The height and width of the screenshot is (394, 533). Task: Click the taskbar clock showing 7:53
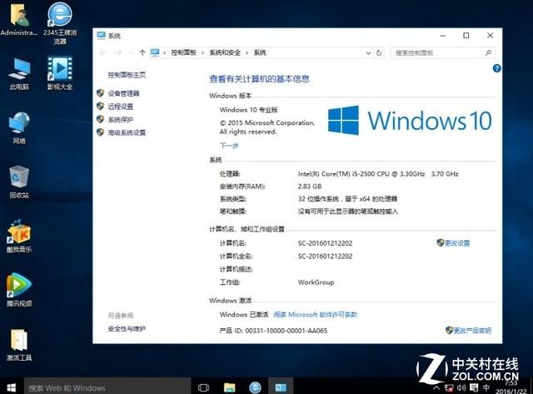[511, 387]
